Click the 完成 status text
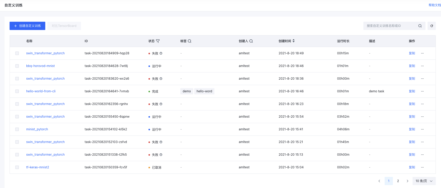Image resolution: width=441 pixels, height=188 pixels. 155,92
